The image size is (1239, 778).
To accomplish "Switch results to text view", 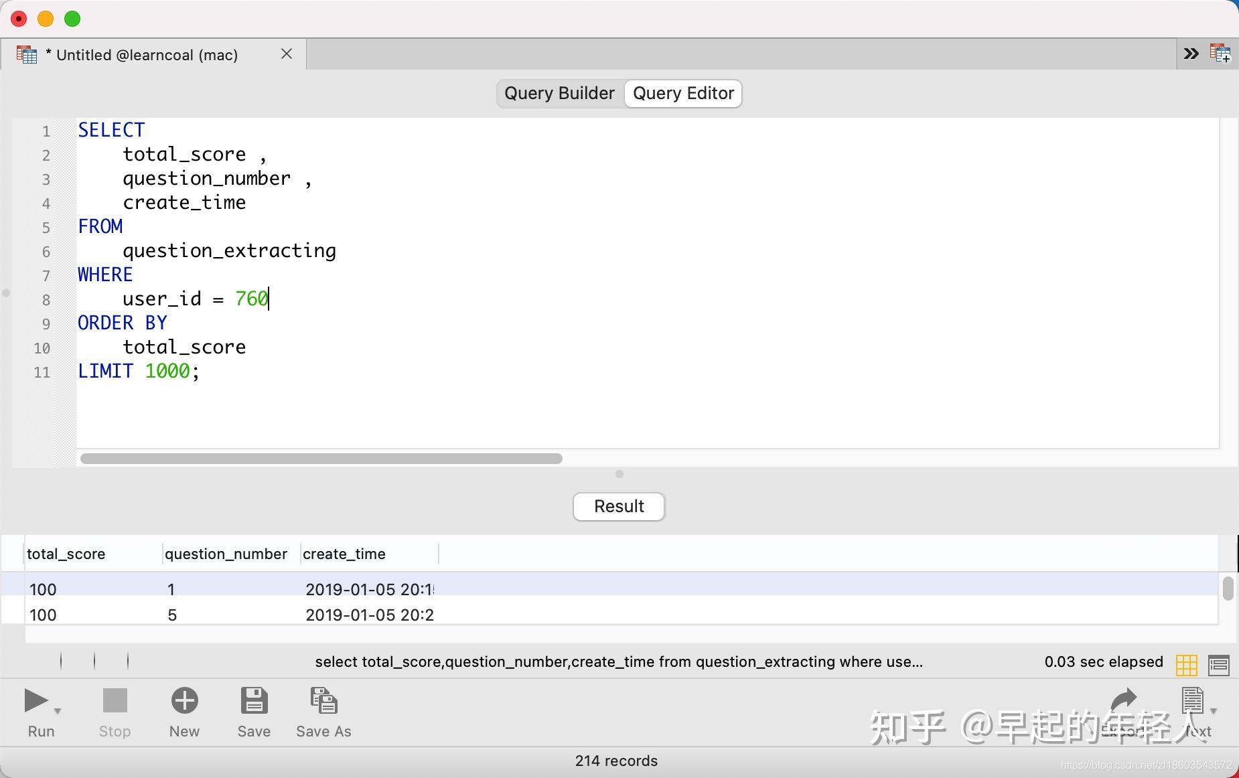I will pos(1218,664).
